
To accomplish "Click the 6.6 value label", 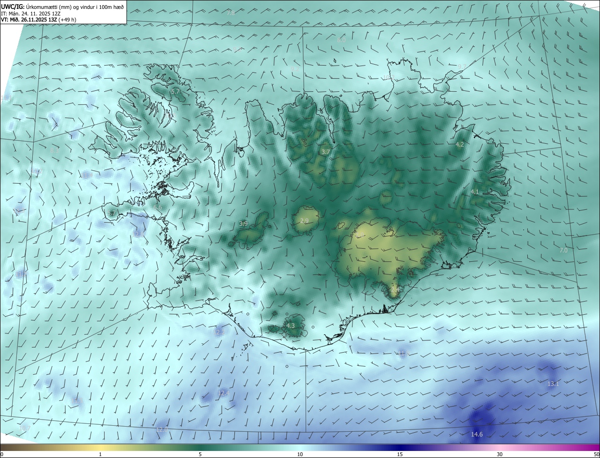I will pos(157,207).
